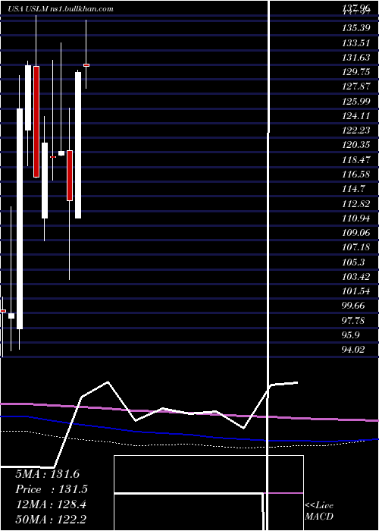This screenshot has height=531, width=379.
Task: Select the 95.9 price axis label
Action: [x=351, y=335]
